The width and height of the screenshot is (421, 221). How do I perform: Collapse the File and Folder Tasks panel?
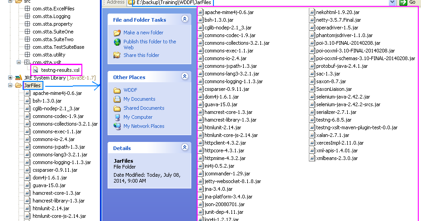pos(184,19)
